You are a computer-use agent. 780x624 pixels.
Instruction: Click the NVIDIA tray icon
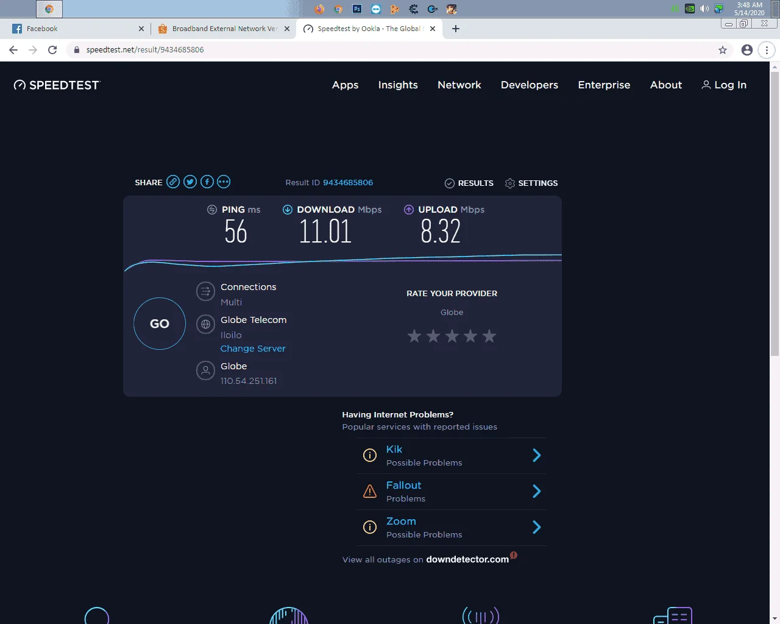click(690, 9)
